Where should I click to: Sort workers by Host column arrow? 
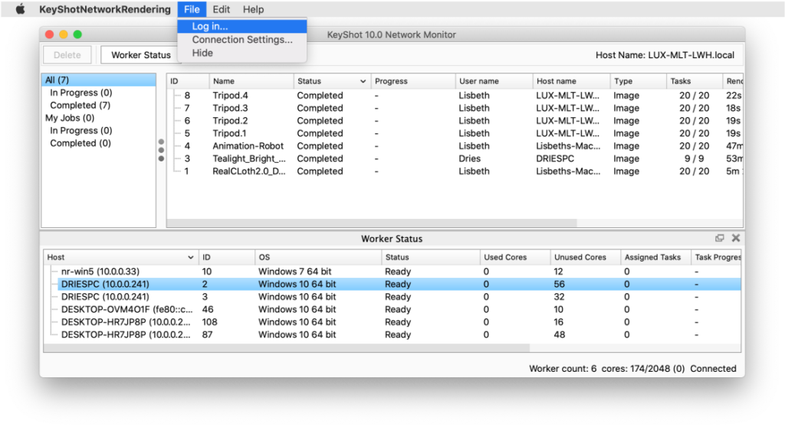[x=191, y=258]
